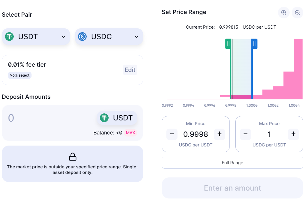Increase the Max Price with plus button

293,134
